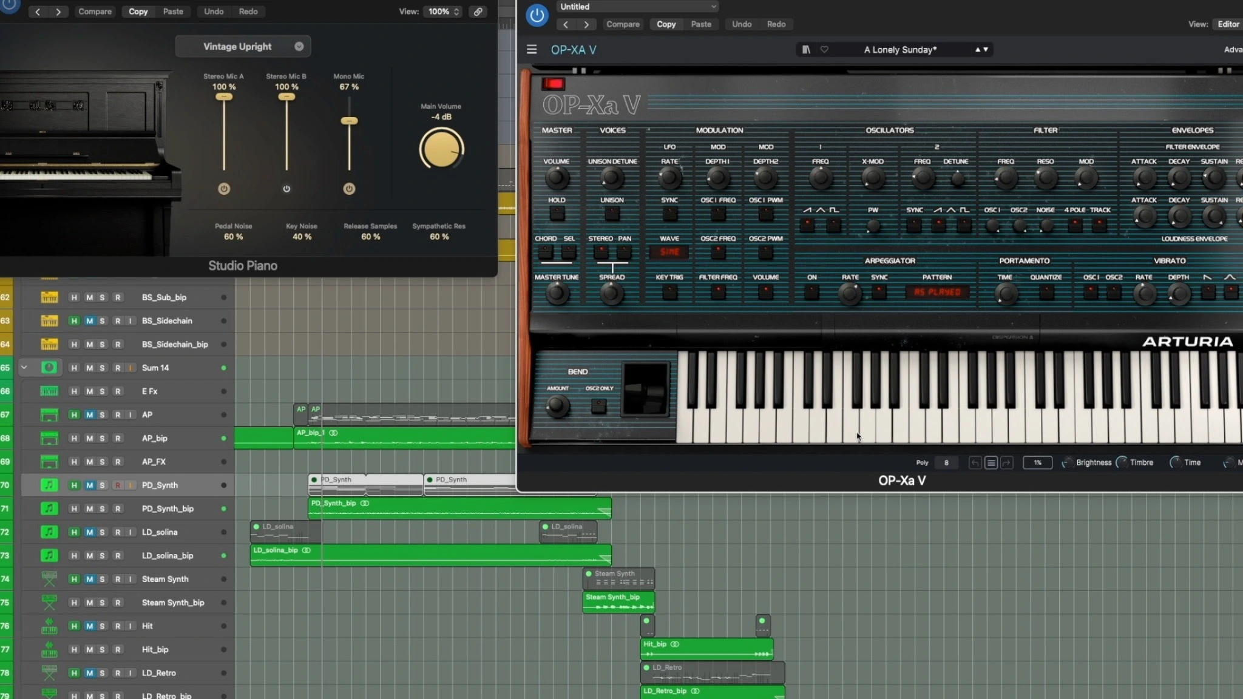Solo the LD_solina track
Image resolution: width=1243 pixels, height=699 pixels.
tap(102, 532)
